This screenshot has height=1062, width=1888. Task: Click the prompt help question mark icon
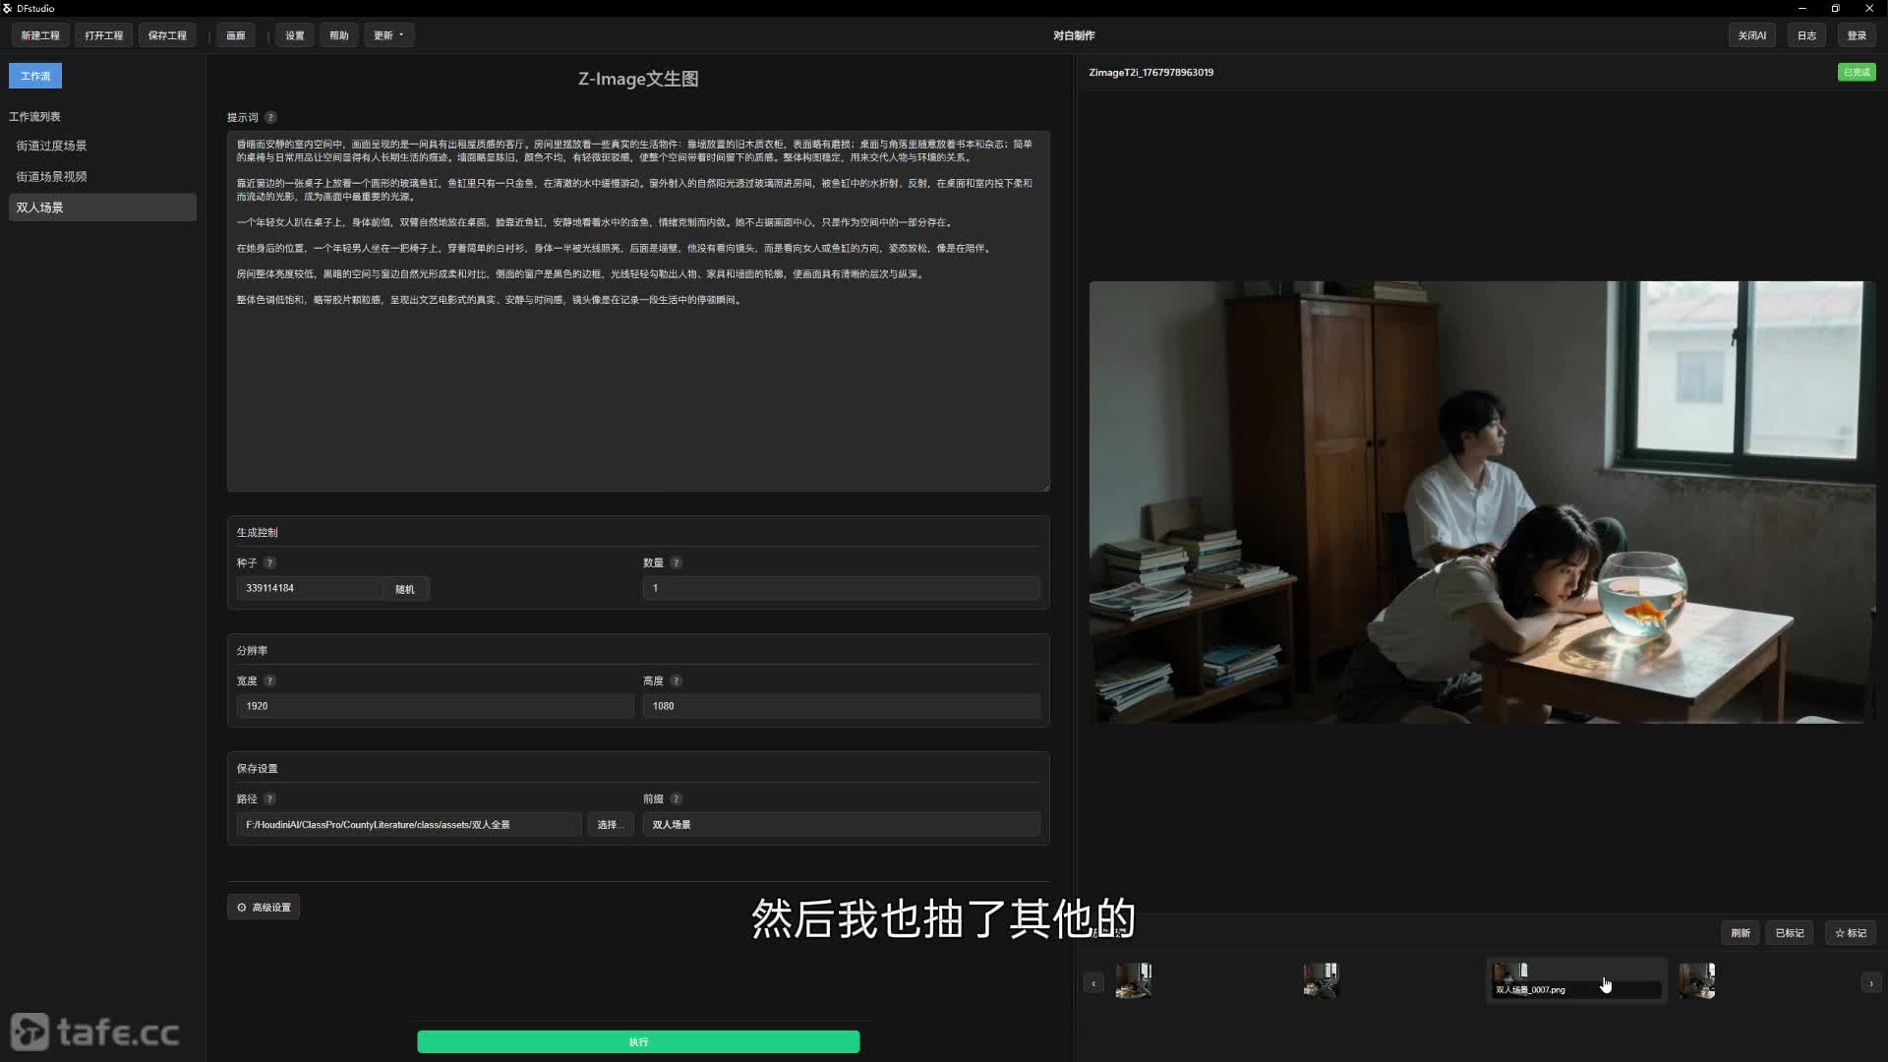(x=270, y=117)
